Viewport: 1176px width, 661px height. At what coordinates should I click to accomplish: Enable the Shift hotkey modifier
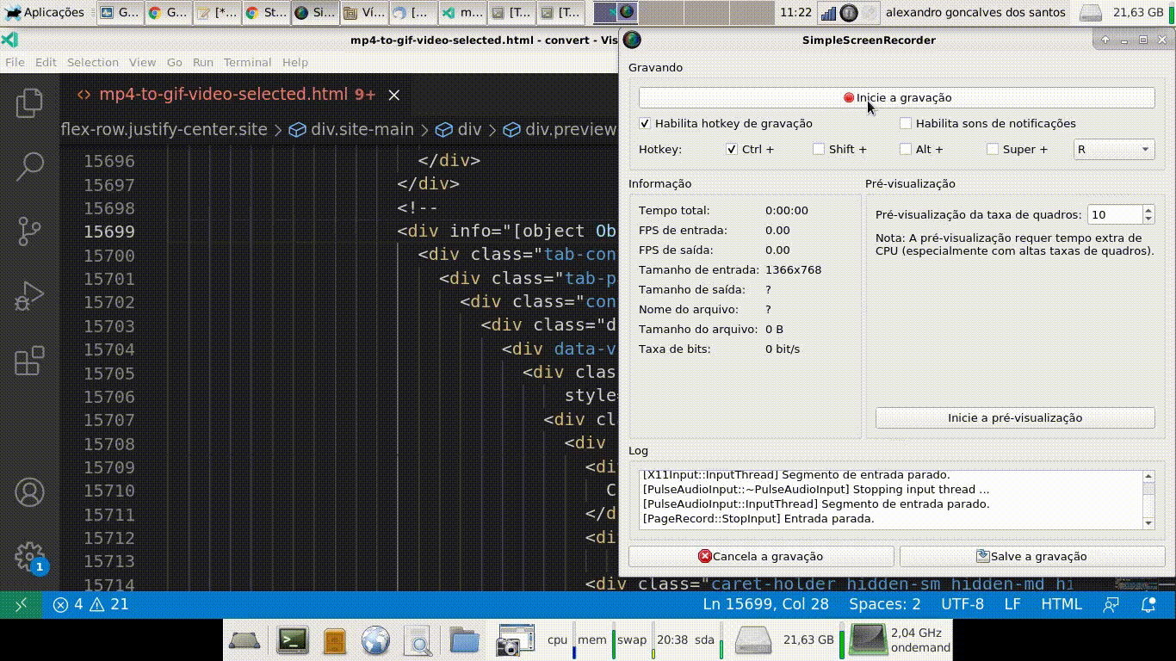(x=818, y=149)
